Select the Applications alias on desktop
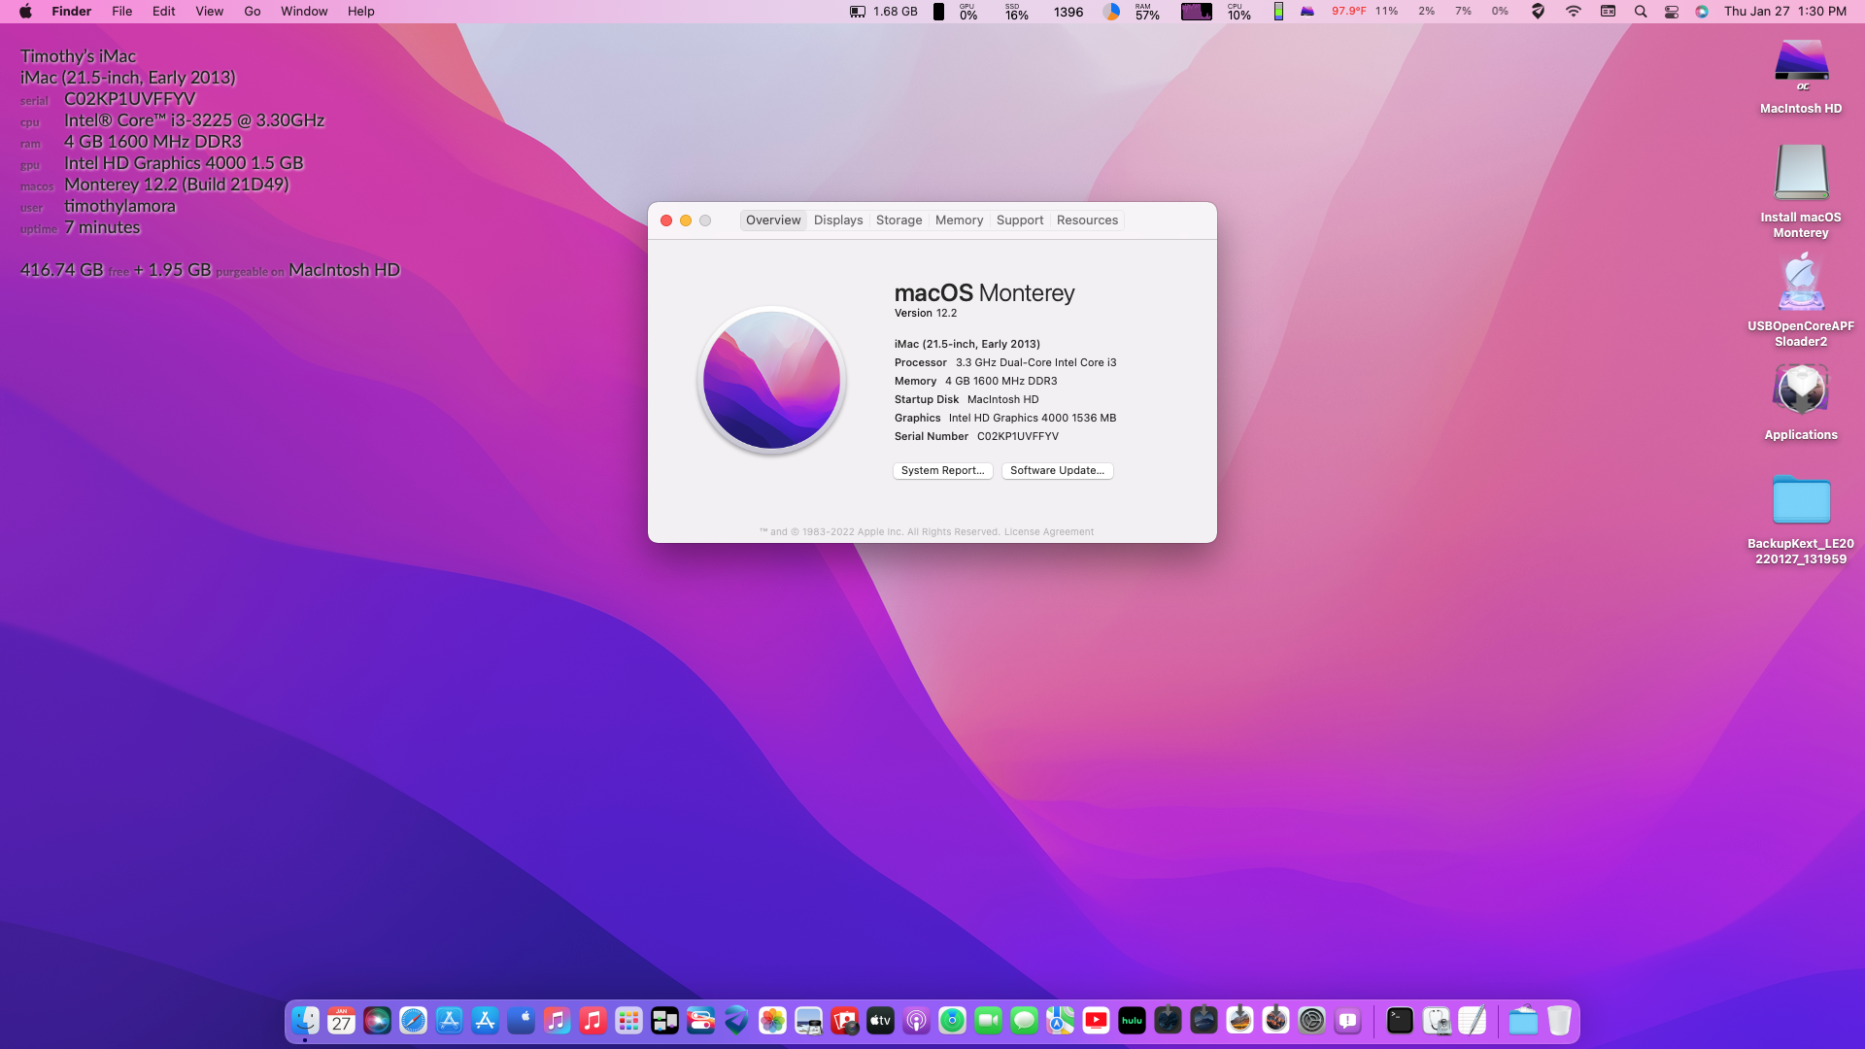 pyautogui.click(x=1801, y=402)
